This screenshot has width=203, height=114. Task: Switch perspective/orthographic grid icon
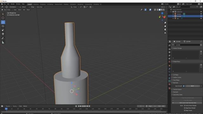[165, 33]
